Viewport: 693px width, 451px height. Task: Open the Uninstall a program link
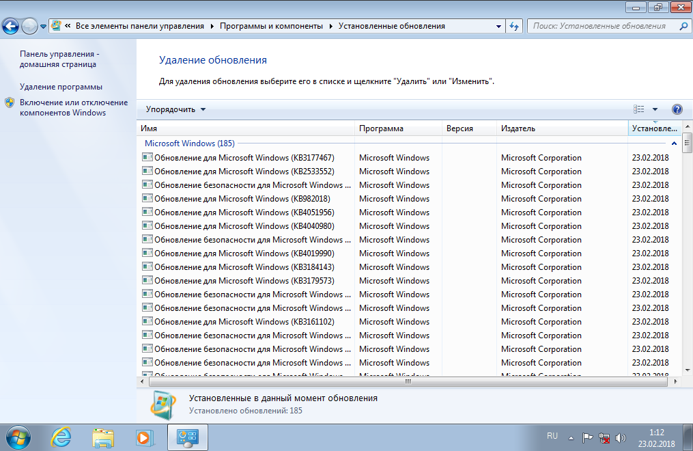point(61,87)
